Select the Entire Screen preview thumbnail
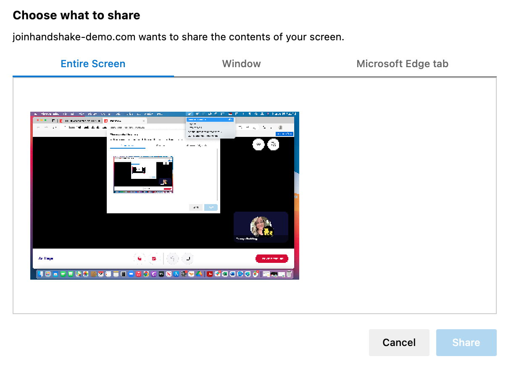The width and height of the screenshot is (506, 367). [x=164, y=195]
